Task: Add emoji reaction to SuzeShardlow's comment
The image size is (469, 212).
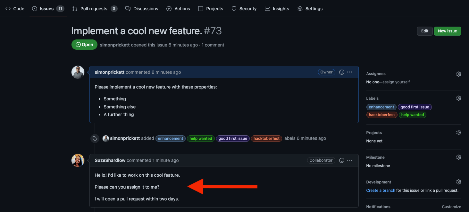Action: [342, 160]
